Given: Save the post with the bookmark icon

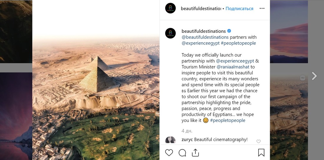Looking at the screenshot, I should pyautogui.click(x=261, y=153).
